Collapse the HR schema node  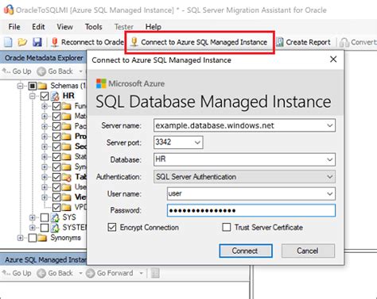pos(33,96)
